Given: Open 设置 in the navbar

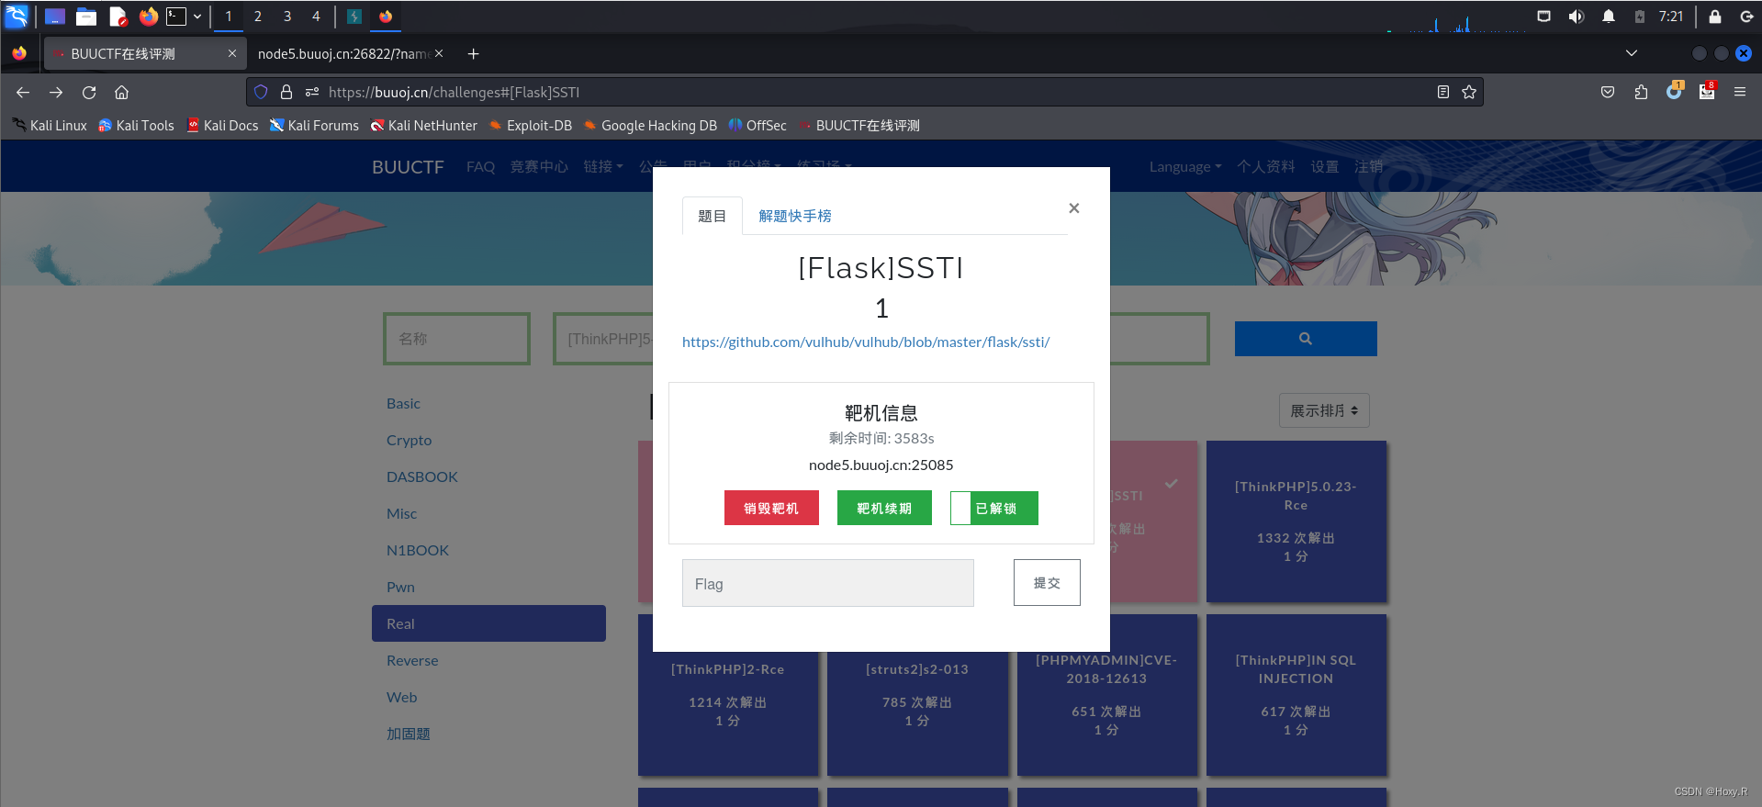Looking at the screenshot, I should (1325, 167).
